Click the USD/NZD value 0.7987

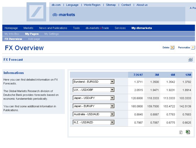139,123
